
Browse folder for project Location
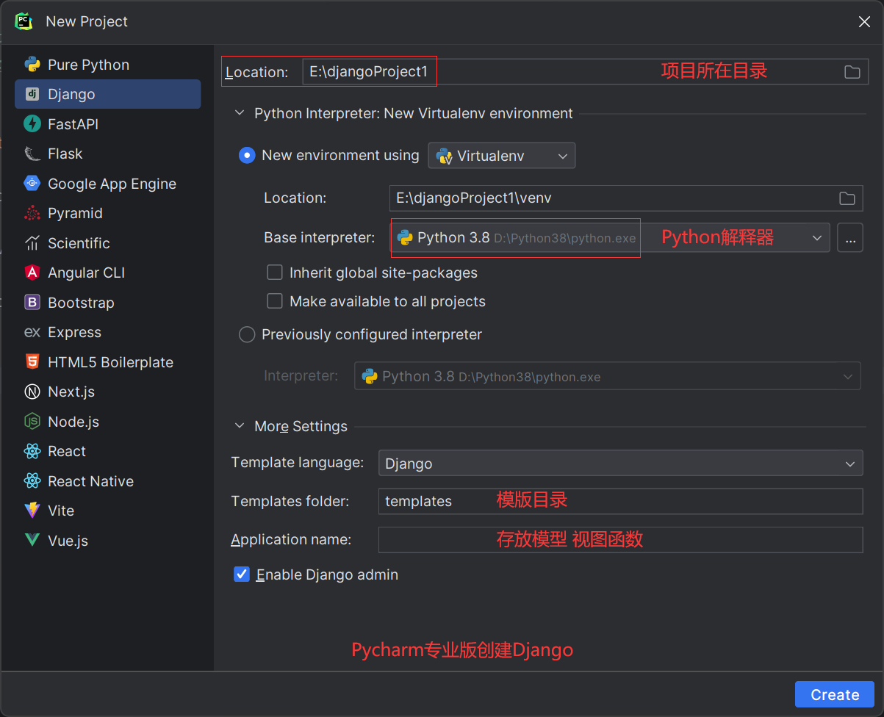[852, 72]
